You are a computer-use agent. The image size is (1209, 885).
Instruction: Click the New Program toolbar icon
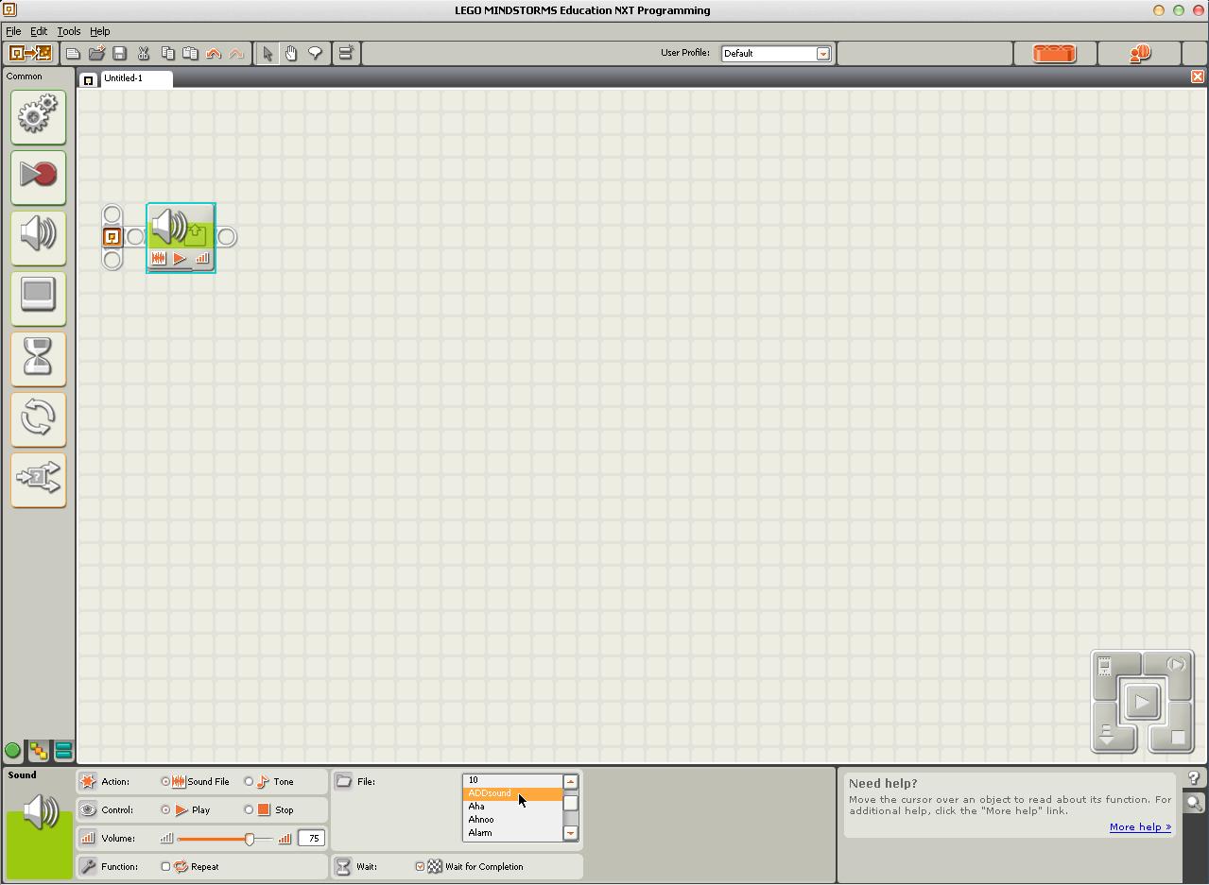(73, 54)
